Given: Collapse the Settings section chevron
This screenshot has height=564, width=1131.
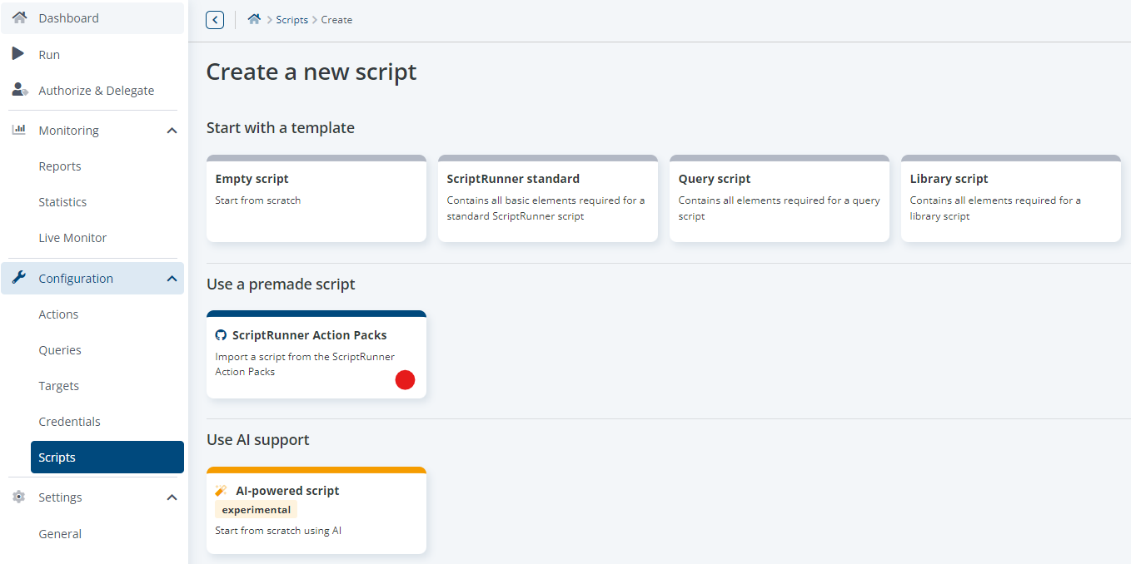Looking at the screenshot, I should tap(172, 497).
